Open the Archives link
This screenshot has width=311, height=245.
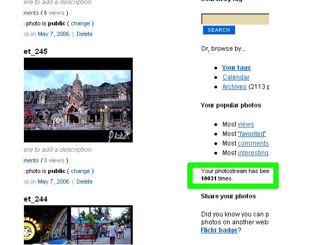(x=234, y=87)
